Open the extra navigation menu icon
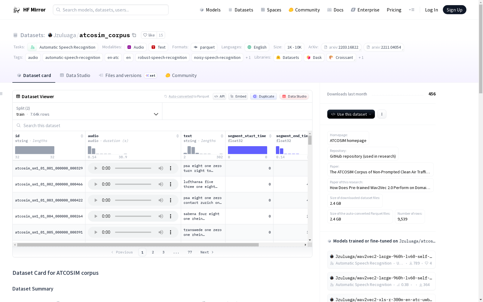The image size is (483, 302). point(411,10)
